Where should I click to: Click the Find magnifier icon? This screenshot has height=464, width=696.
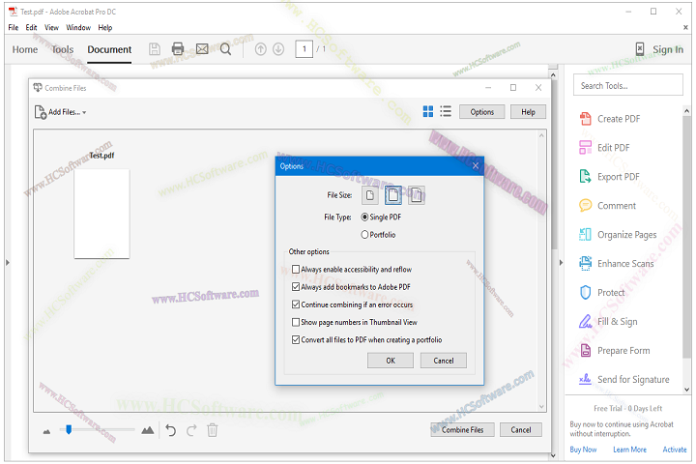[225, 49]
